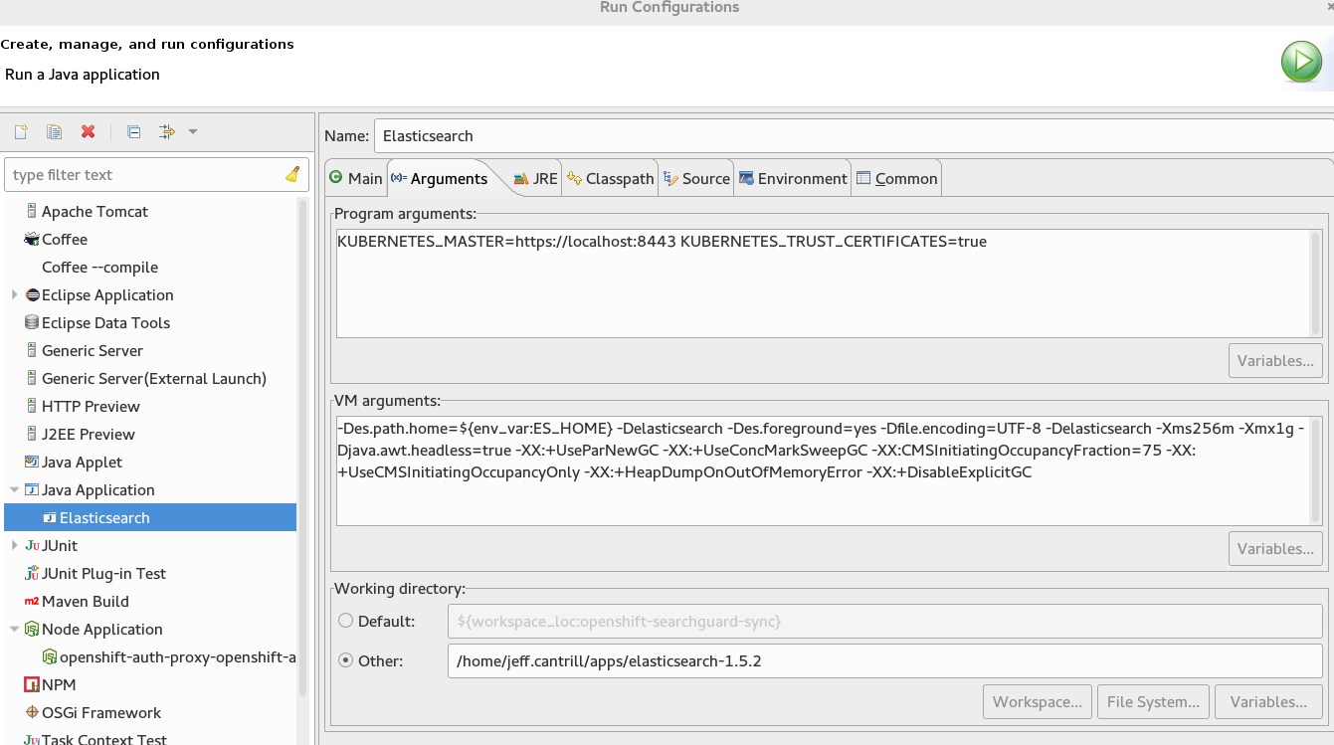Click the HTTP Preview icon

32,406
